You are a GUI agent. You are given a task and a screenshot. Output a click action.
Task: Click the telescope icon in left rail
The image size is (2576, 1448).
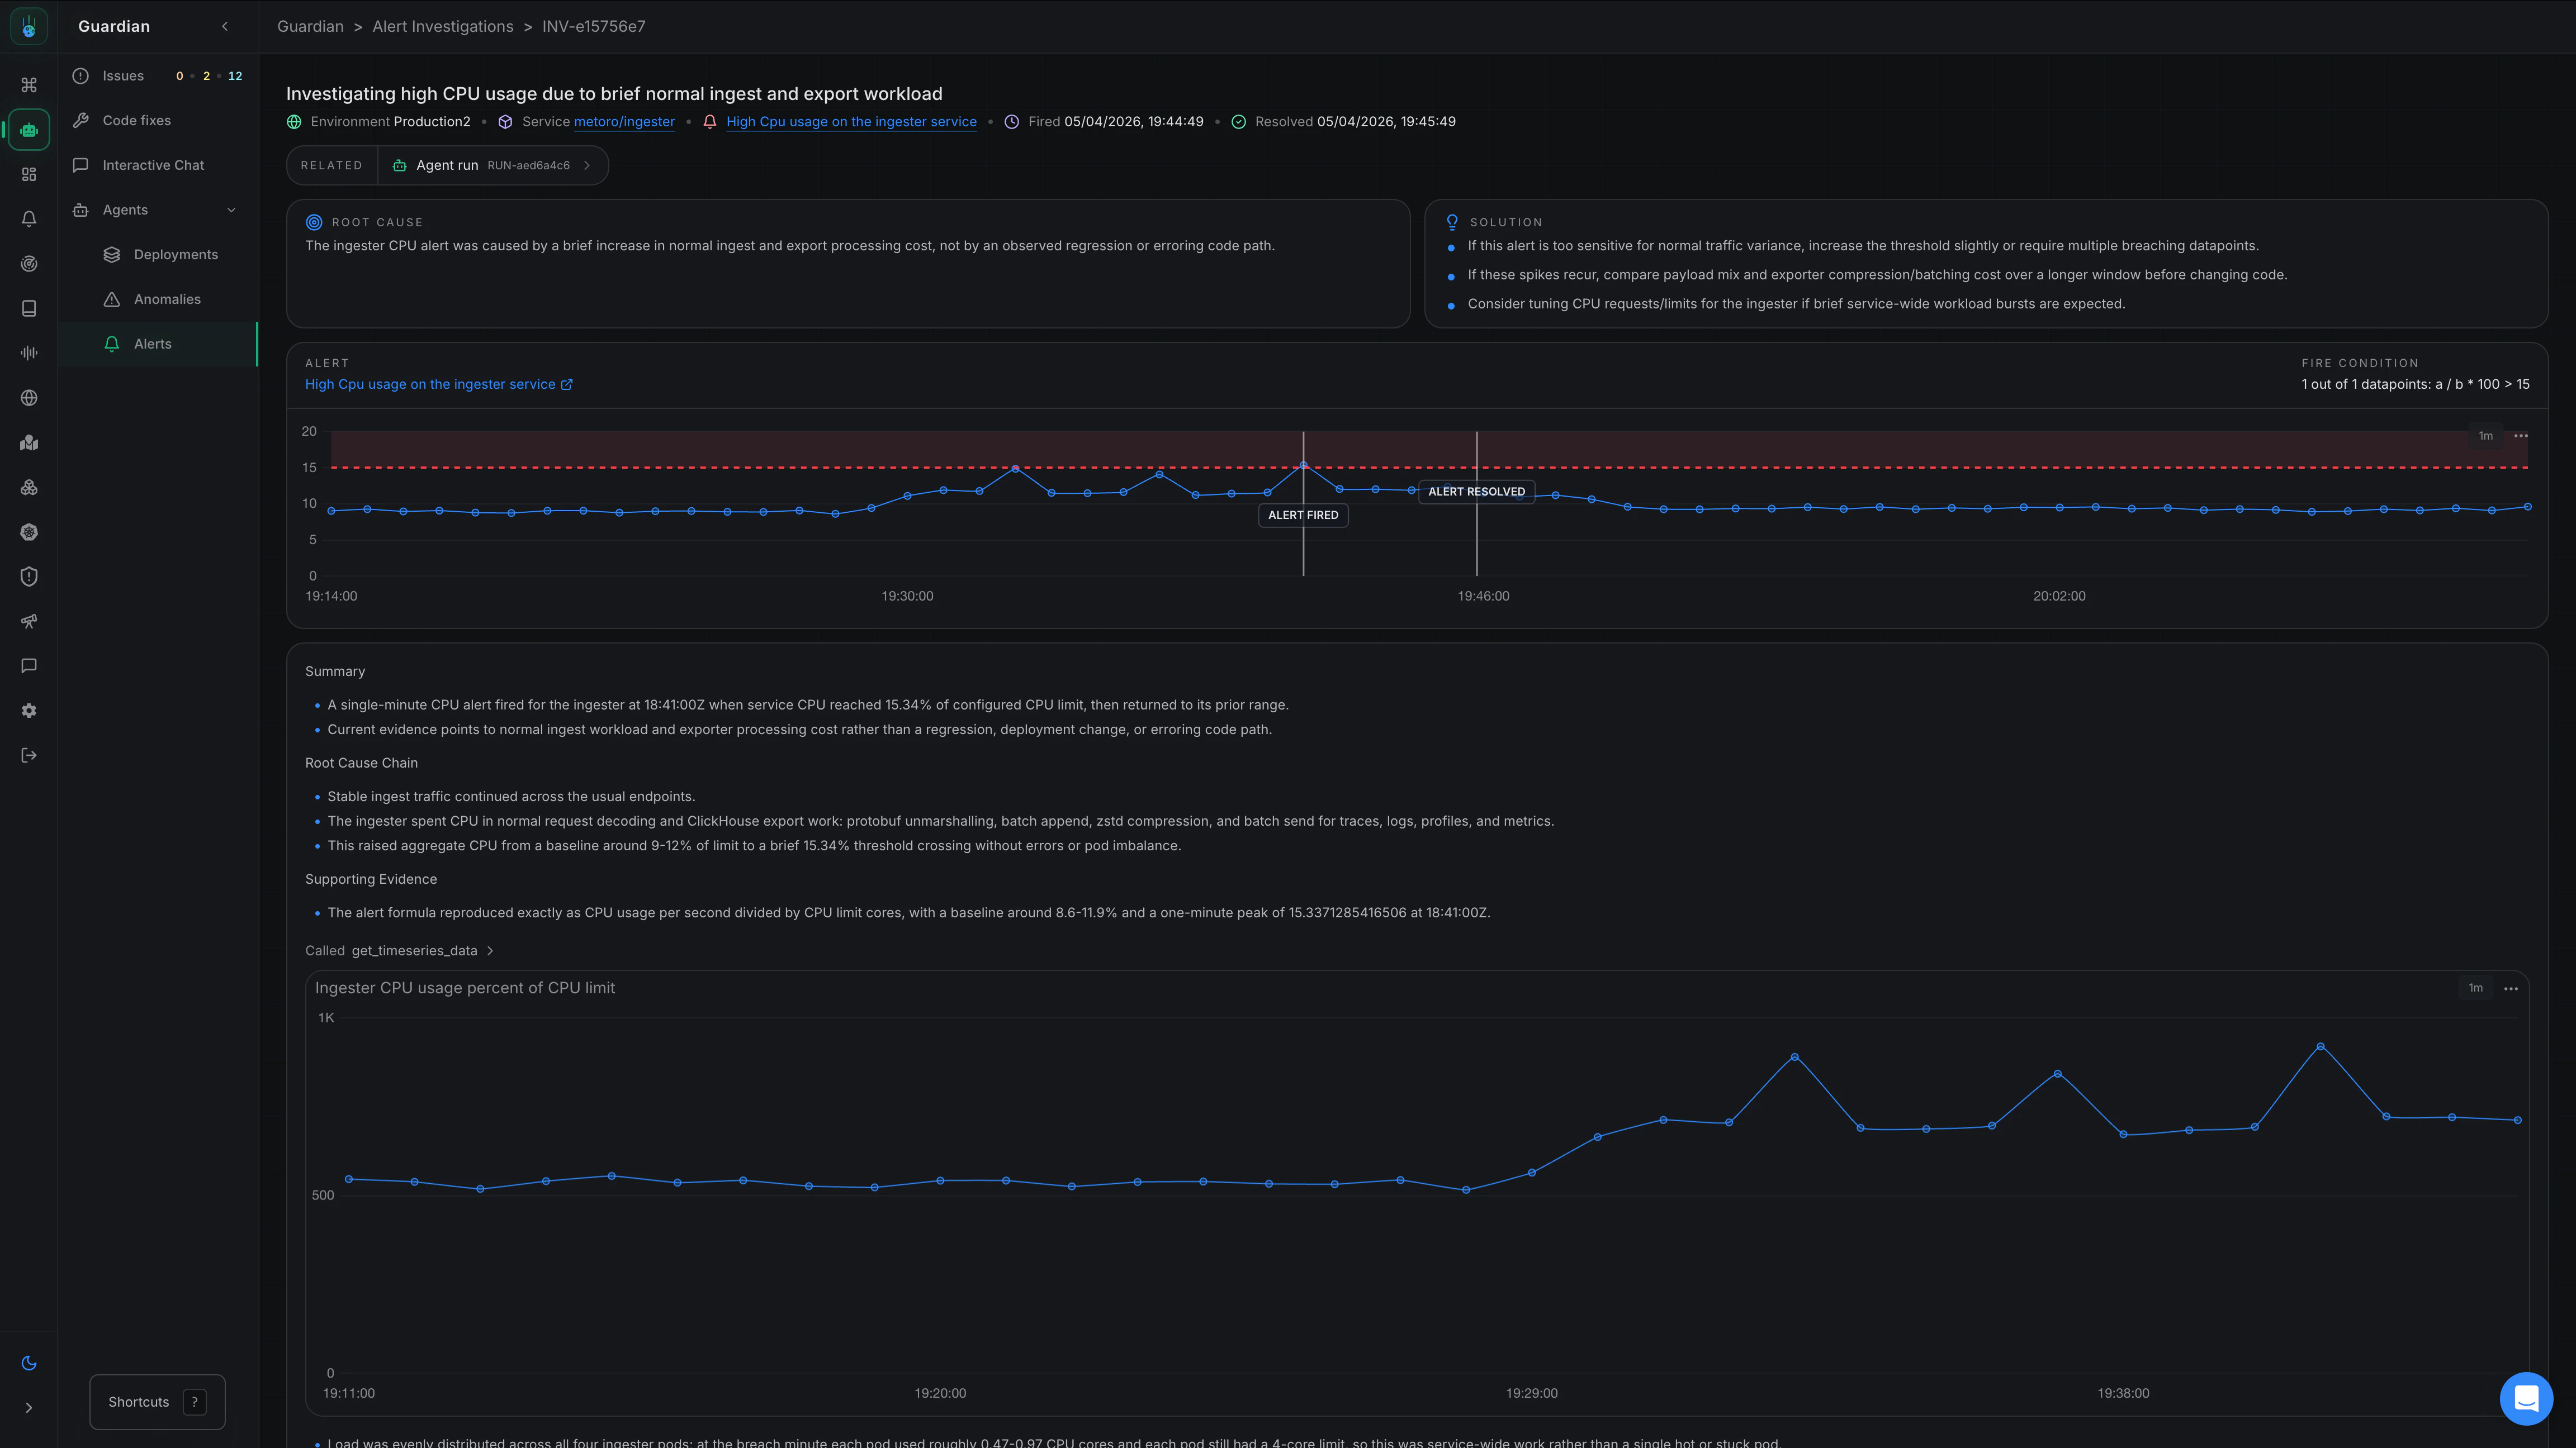(x=29, y=622)
